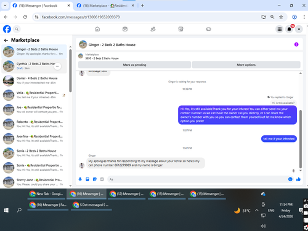The image size is (308, 231).
Task: Close the Marketplace browser tab
Action: pyautogui.click(x=133, y=6)
